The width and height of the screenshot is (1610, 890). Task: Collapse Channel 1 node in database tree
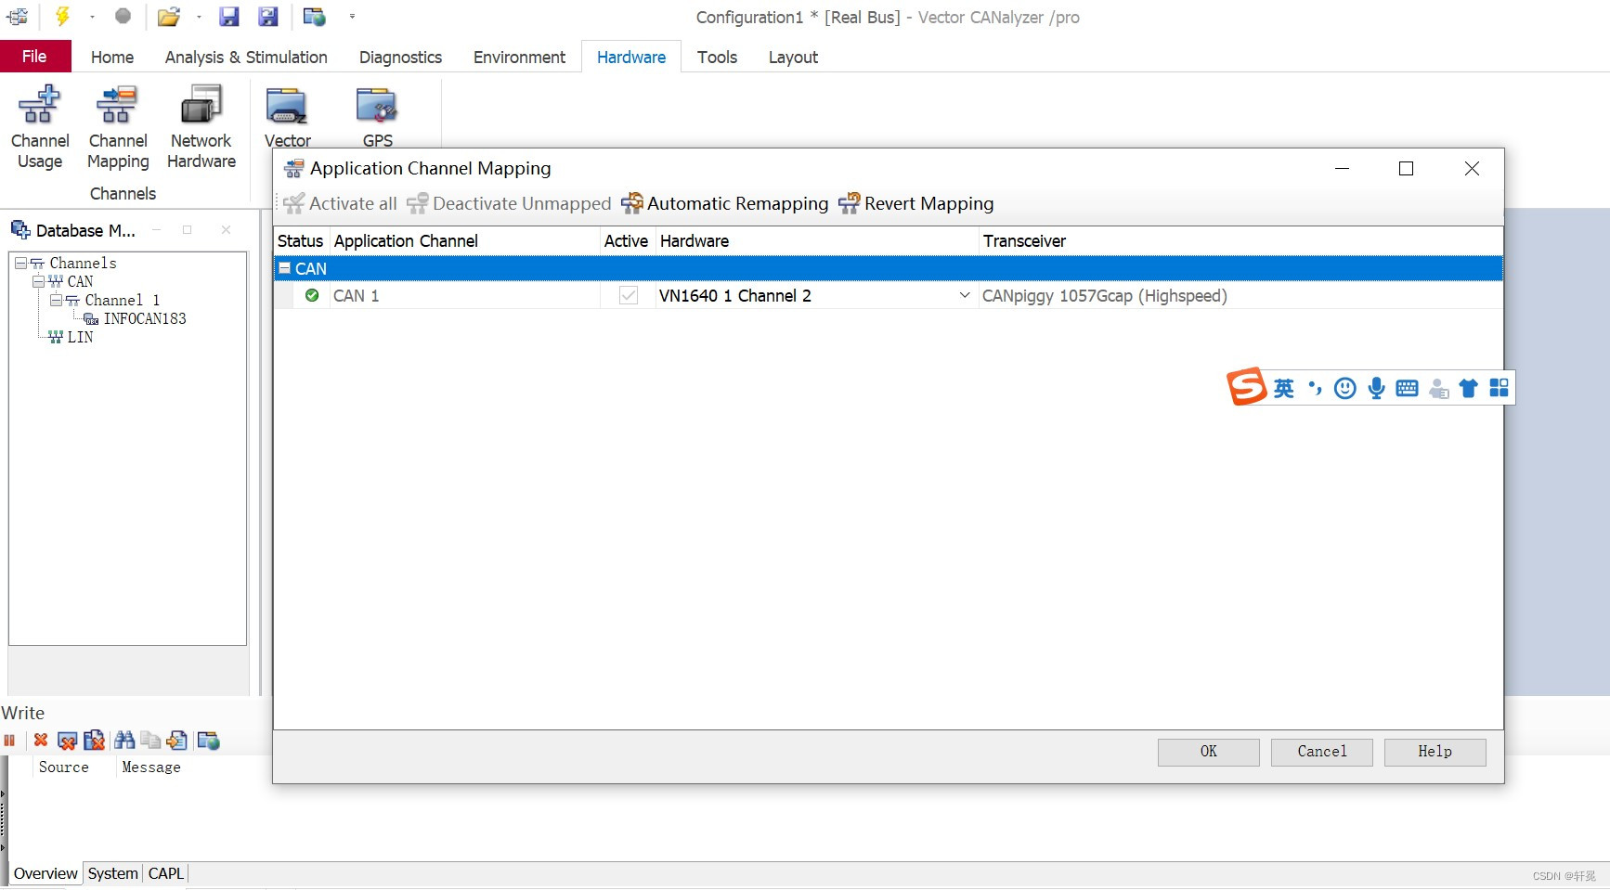[x=56, y=301]
